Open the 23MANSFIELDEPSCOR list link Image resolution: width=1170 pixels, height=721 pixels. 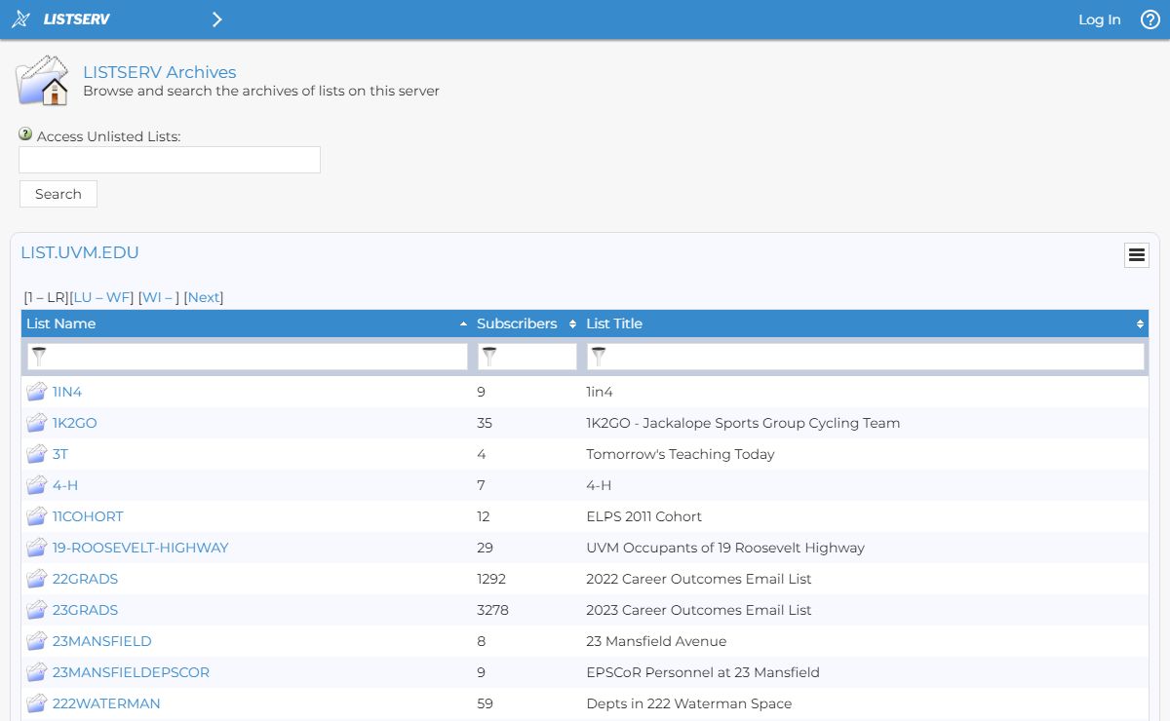pos(131,672)
